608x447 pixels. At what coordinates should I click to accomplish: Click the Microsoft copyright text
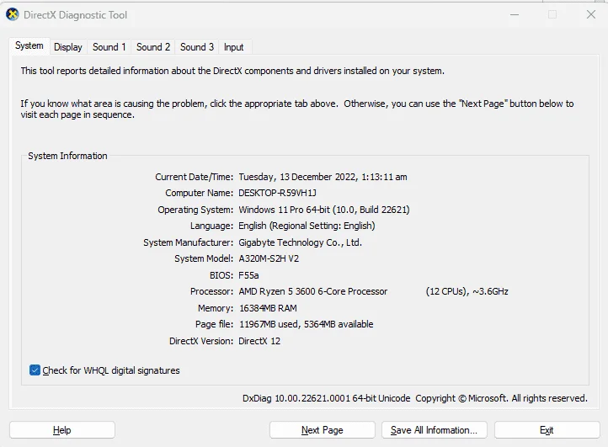tap(501, 398)
